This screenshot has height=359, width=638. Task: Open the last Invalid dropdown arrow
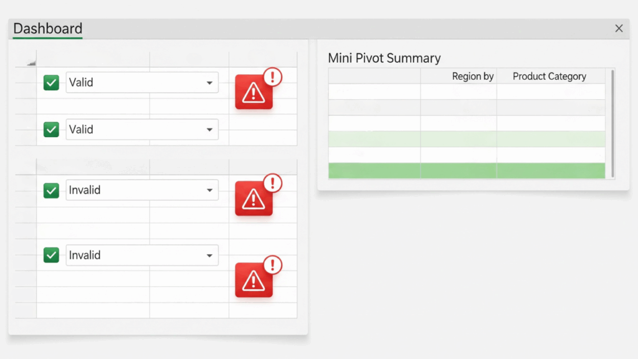click(x=209, y=256)
